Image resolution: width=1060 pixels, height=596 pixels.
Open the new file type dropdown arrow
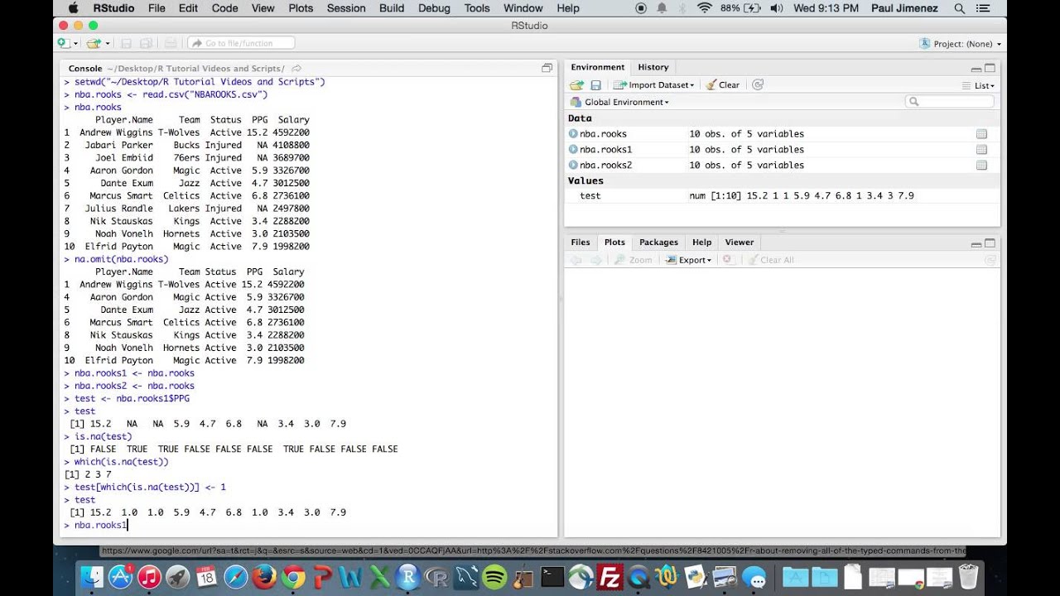click(75, 44)
